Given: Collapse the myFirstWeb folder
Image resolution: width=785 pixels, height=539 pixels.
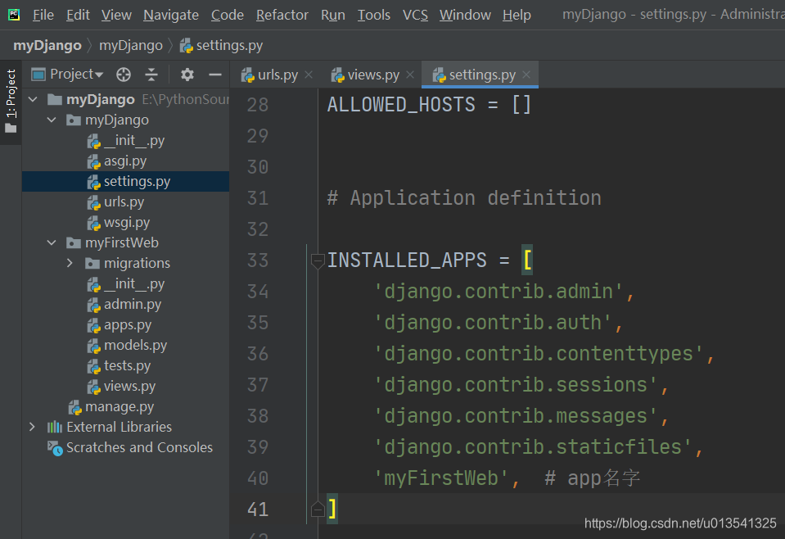Looking at the screenshot, I should point(52,243).
